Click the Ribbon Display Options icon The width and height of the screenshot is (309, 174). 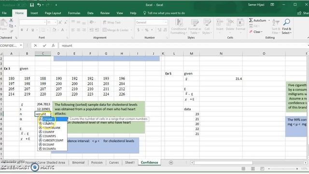pyautogui.click(x=272, y=5)
